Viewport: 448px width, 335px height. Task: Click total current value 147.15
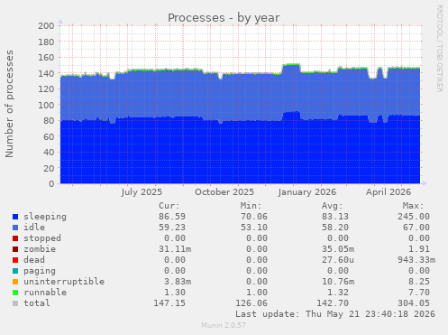pos(169,303)
